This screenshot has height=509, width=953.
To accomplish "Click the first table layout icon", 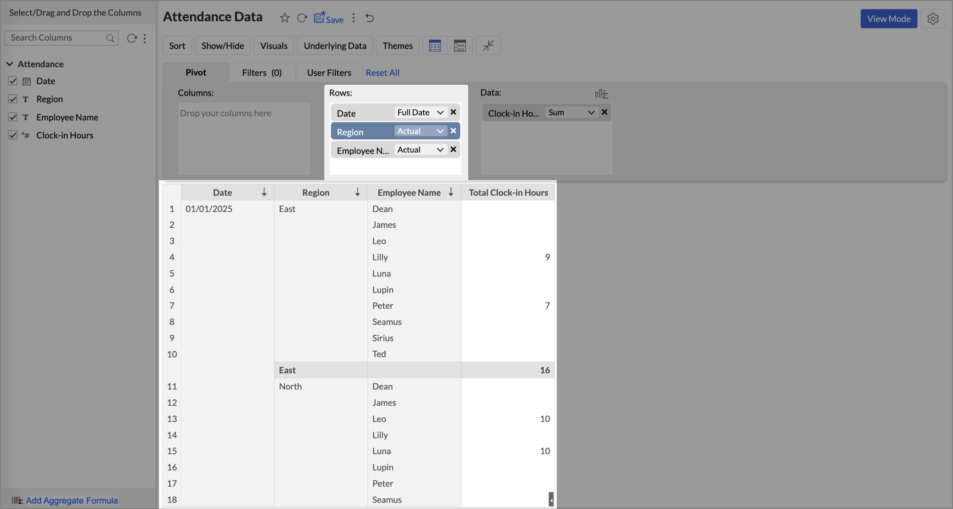I will 435,46.
